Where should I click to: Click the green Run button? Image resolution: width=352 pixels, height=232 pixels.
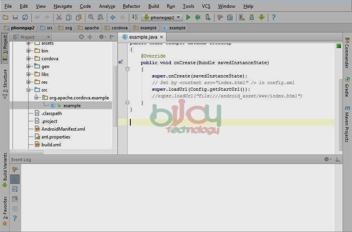pos(188,17)
